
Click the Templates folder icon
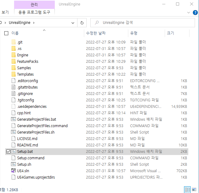tap(13, 74)
